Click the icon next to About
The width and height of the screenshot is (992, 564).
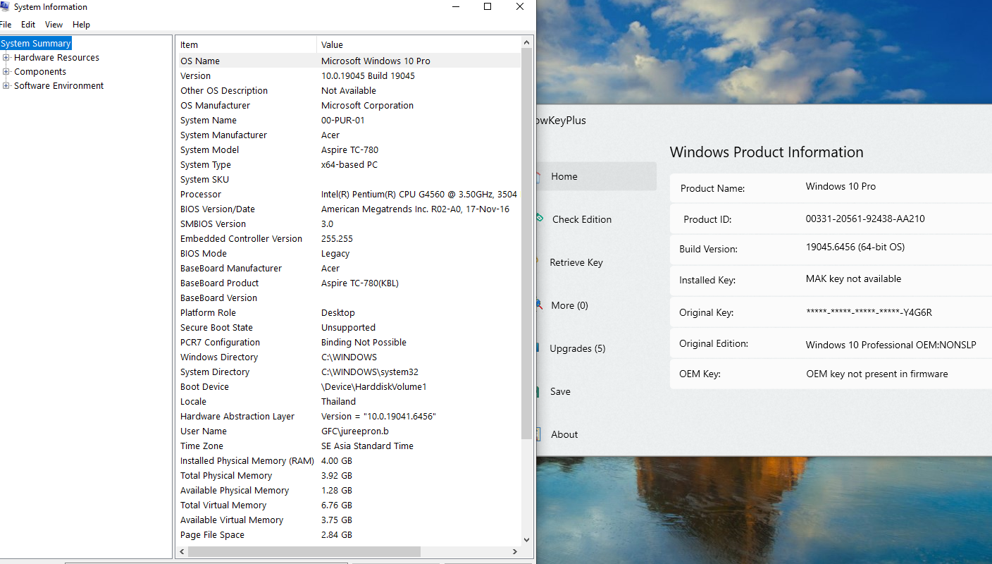(539, 434)
